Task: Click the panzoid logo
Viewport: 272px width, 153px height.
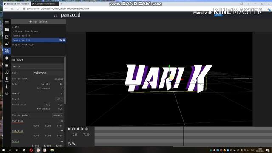Action: (71, 15)
